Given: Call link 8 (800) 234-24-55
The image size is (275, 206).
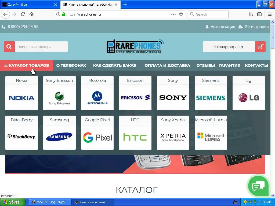Looking at the screenshot, I should tap(23, 27).
